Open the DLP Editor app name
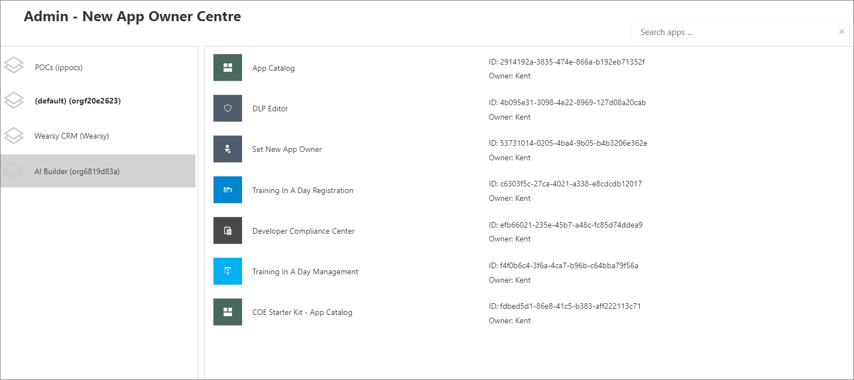 point(270,108)
